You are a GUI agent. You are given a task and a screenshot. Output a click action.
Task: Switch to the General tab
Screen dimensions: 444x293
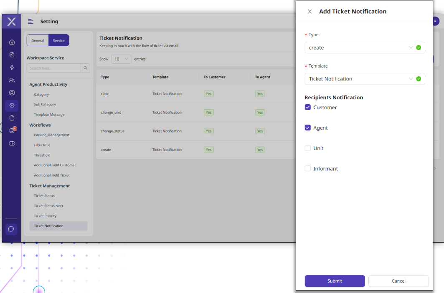pyautogui.click(x=38, y=40)
